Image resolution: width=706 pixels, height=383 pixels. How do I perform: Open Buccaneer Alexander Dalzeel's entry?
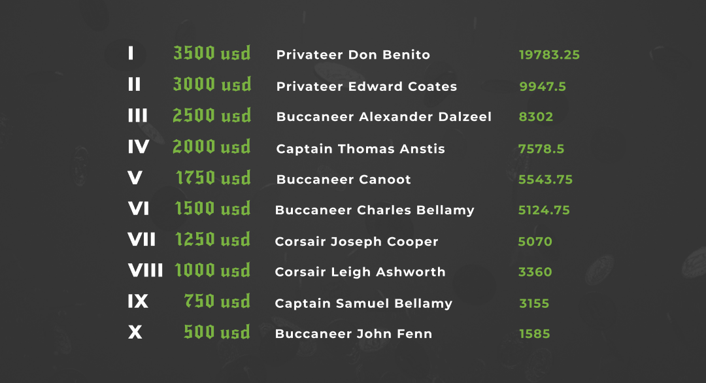(x=384, y=117)
